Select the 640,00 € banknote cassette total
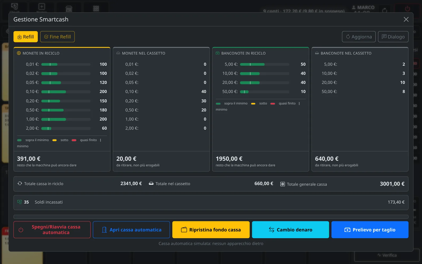The image size is (422, 264). click(327, 159)
